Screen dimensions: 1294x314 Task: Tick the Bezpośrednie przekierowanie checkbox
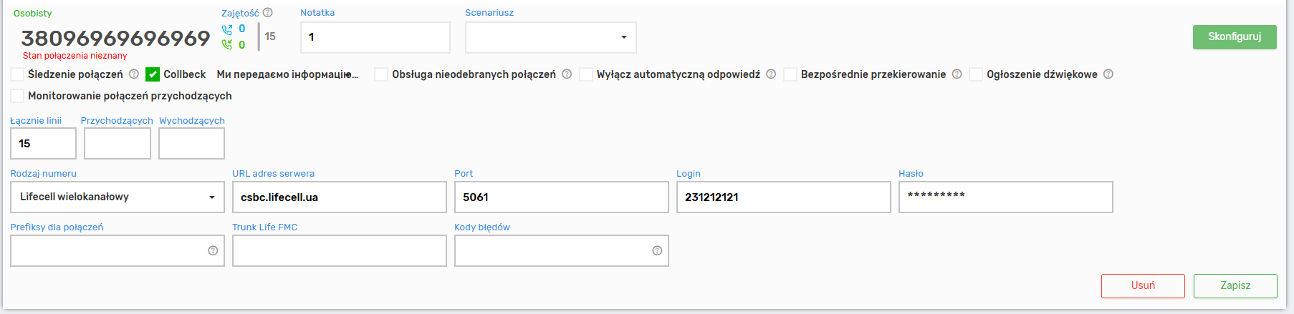click(x=790, y=74)
